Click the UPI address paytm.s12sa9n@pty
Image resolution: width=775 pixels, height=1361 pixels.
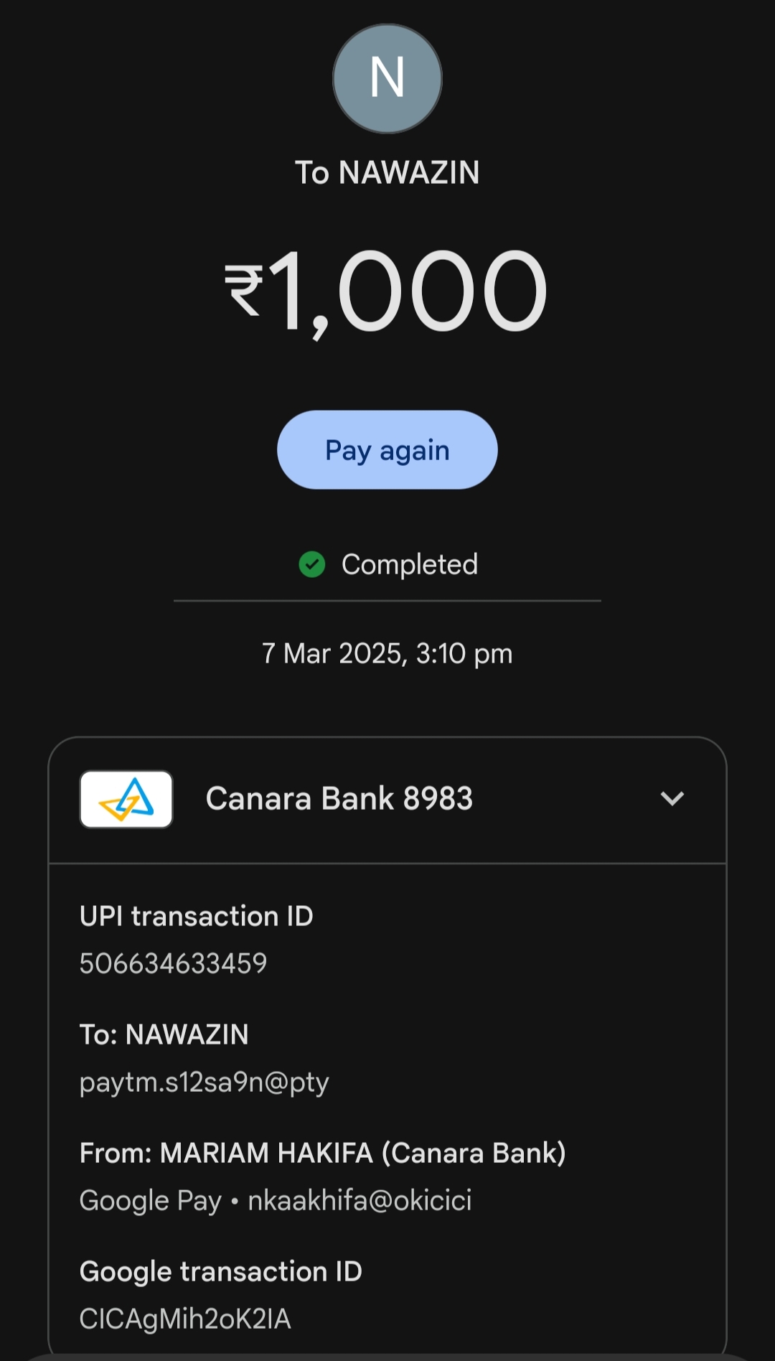tap(204, 1082)
